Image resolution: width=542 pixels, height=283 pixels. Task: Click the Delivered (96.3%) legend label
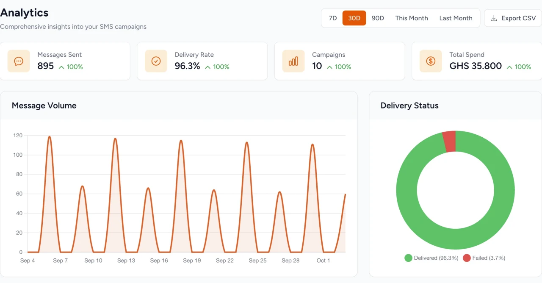click(436, 258)
